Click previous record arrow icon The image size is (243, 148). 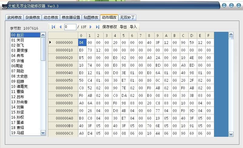coord(60,27)
